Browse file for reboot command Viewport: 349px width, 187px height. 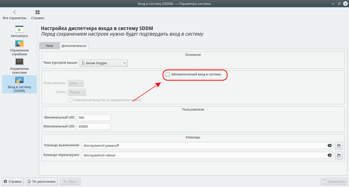click(339, 155)
